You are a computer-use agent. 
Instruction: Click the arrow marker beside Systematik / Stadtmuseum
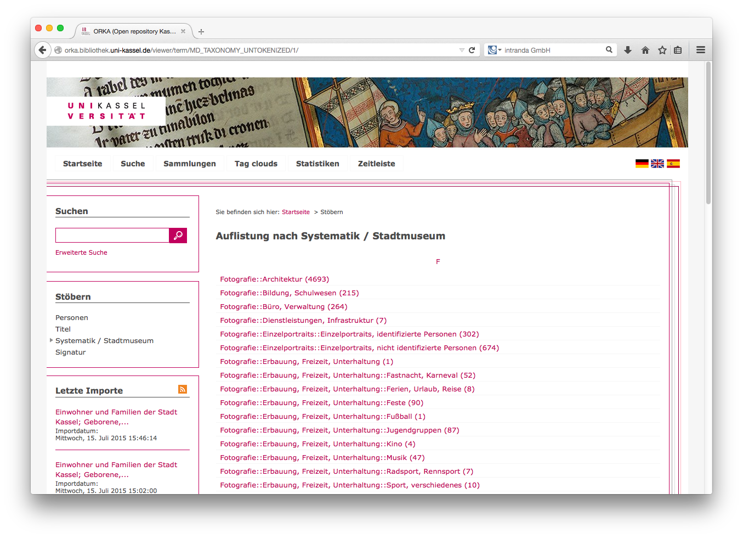(52, 340)
